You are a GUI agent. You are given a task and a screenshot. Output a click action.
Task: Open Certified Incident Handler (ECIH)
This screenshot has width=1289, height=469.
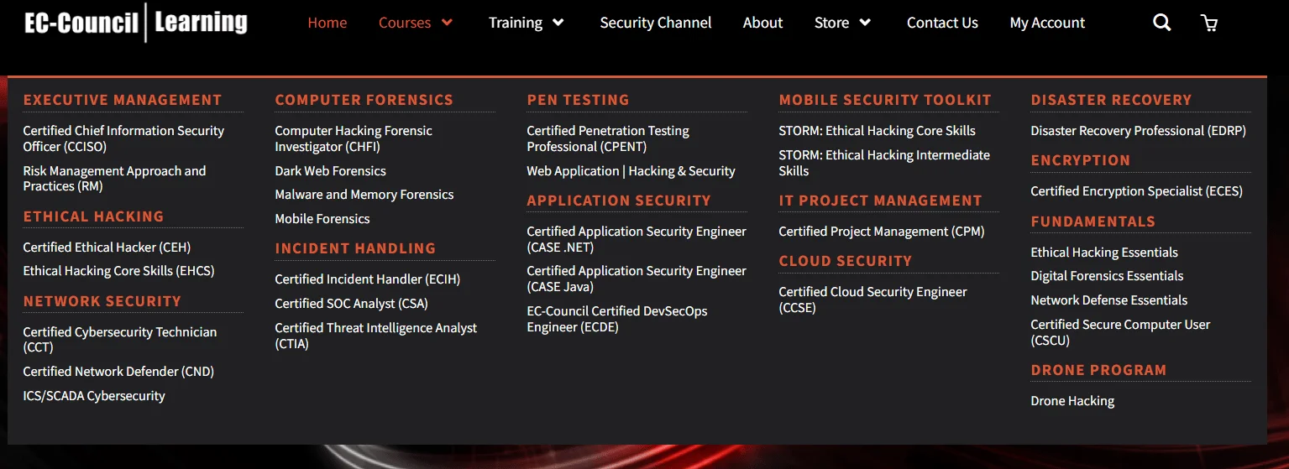[368, 279]
